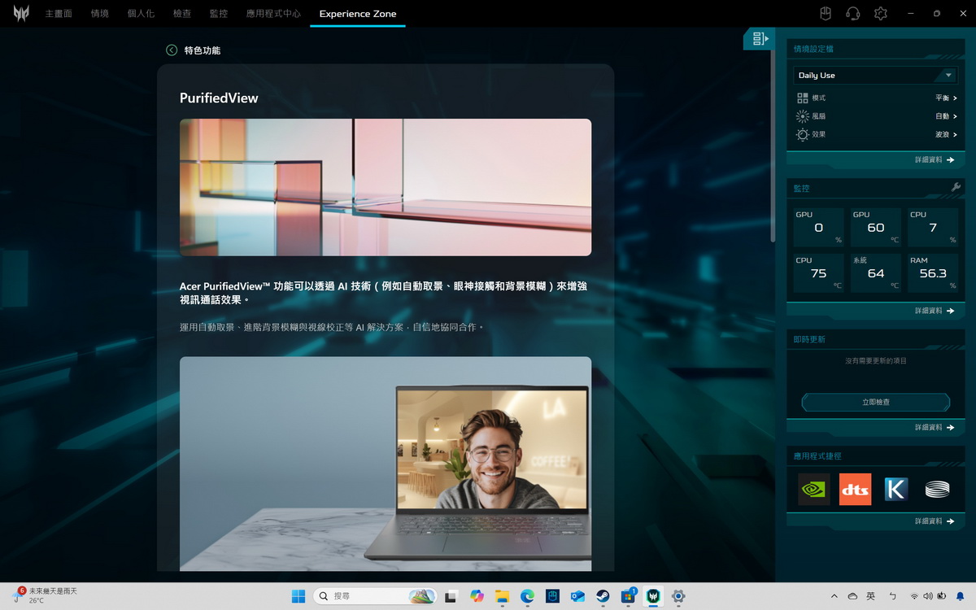Expand the 模式 setting showing 平衡
976x610 pixels.
point(946,98)
